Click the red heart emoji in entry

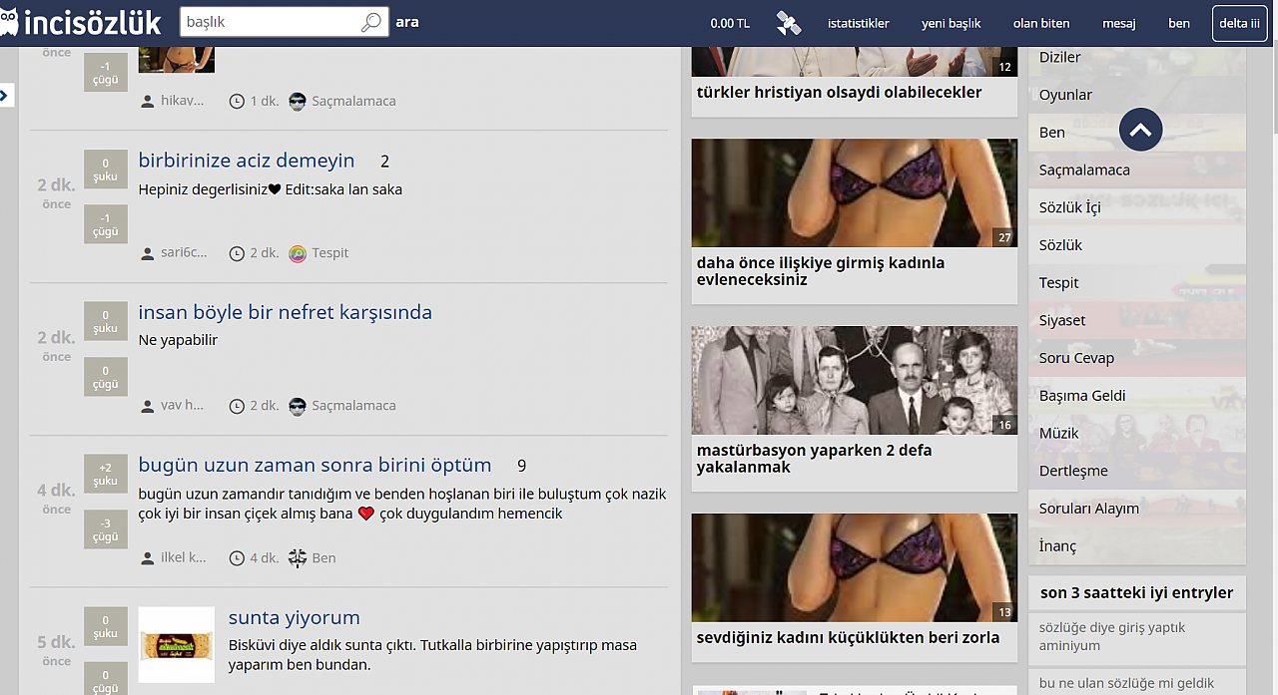point(365,515)
